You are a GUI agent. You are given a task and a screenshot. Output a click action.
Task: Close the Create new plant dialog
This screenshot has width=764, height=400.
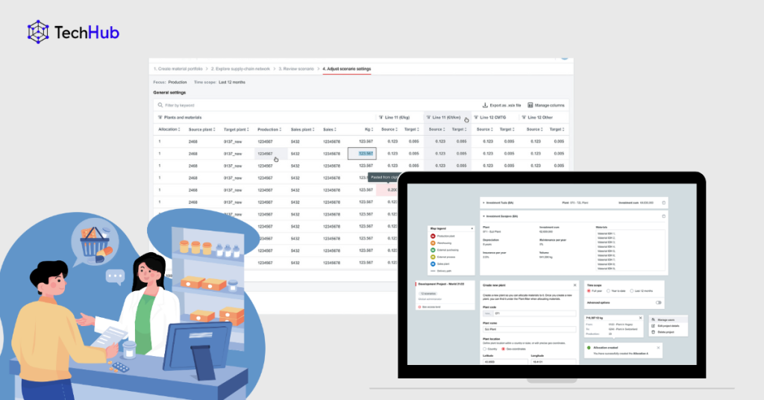(x=575, y=285)
